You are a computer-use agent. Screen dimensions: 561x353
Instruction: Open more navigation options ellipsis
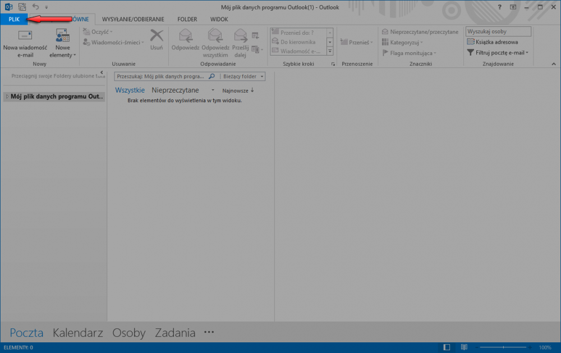click(209, 332)
